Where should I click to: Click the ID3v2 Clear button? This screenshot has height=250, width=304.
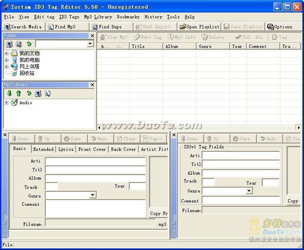(x=127, y=139)
